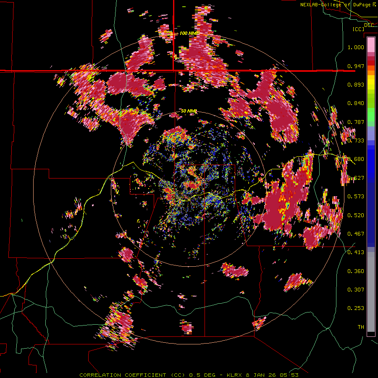Click the TH threshold label
This screenshot has height=378, width=378.
(x=361, y=327)
